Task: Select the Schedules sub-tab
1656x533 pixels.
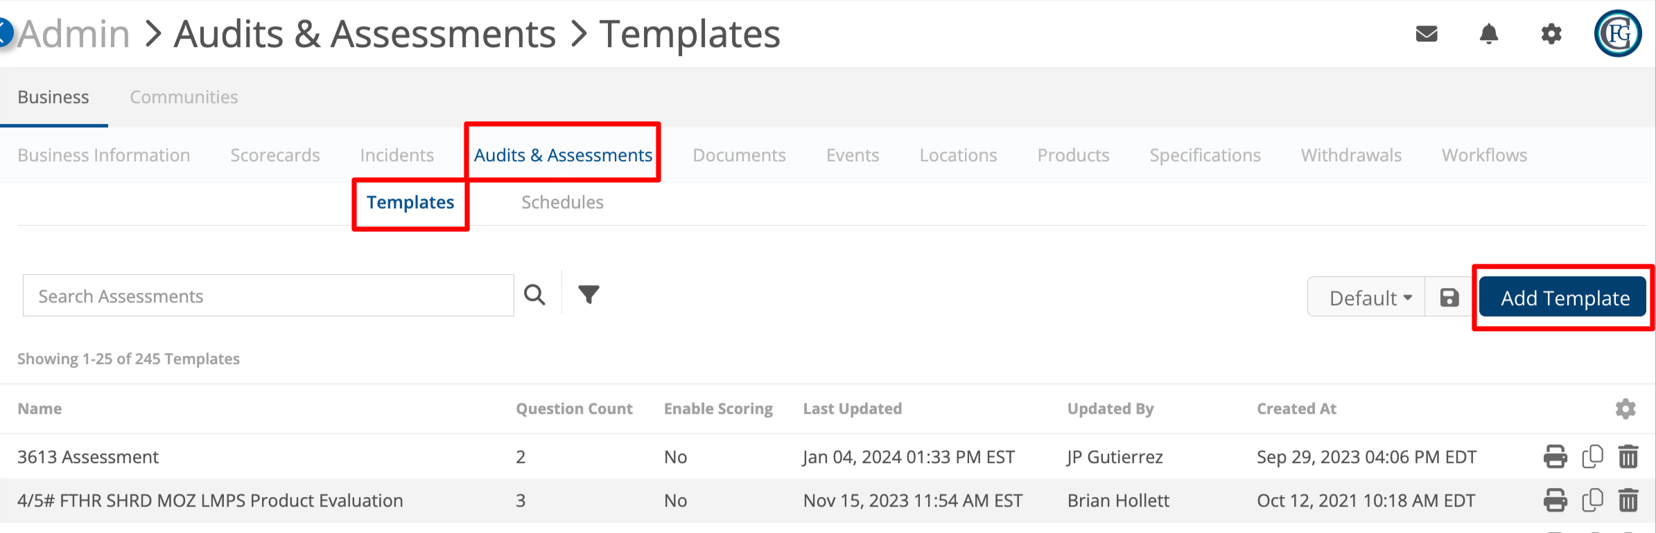Action: tap(562, 202)
